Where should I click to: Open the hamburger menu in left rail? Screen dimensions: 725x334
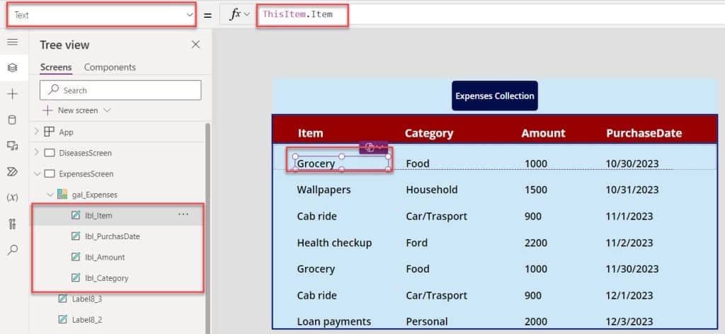coord(13,42)
